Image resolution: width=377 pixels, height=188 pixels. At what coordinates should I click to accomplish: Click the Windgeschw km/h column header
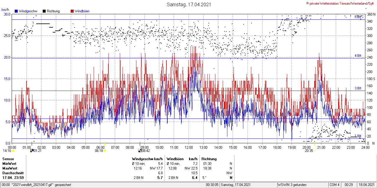pyautogui.click(x=147, y=159)
